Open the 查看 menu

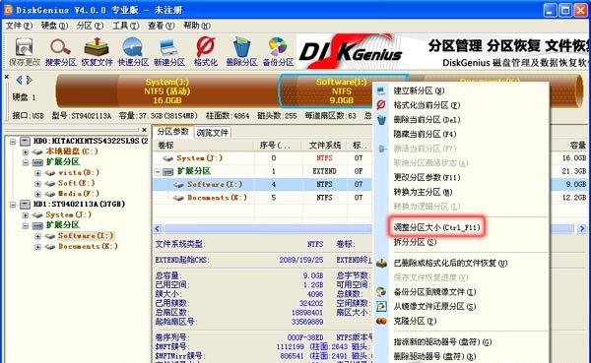click(x=161, y=26)
